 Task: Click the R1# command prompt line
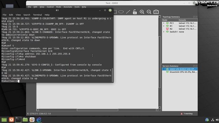[x=11, y=81]
